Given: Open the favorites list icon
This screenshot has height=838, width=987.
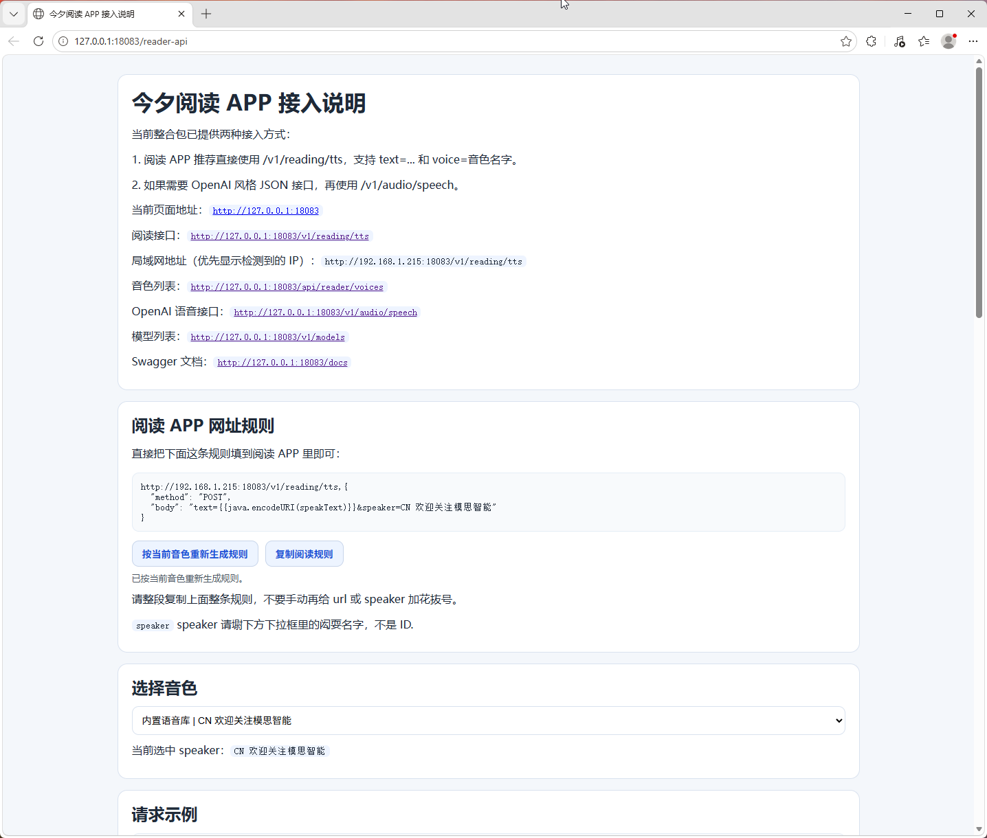Looking at the screenshot, I should 924,41.
